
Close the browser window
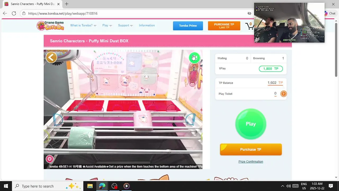pyautogui.click(x=333, y=4)
